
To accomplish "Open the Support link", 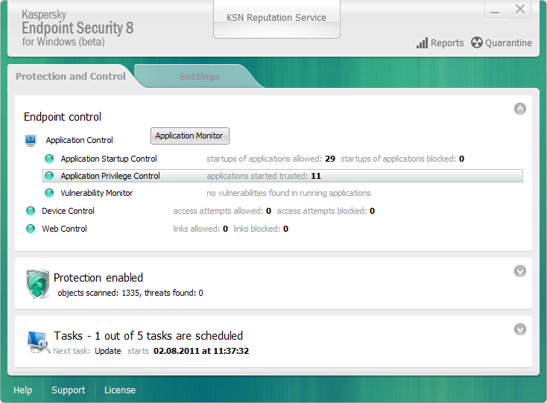I will [x=68, y=390].
